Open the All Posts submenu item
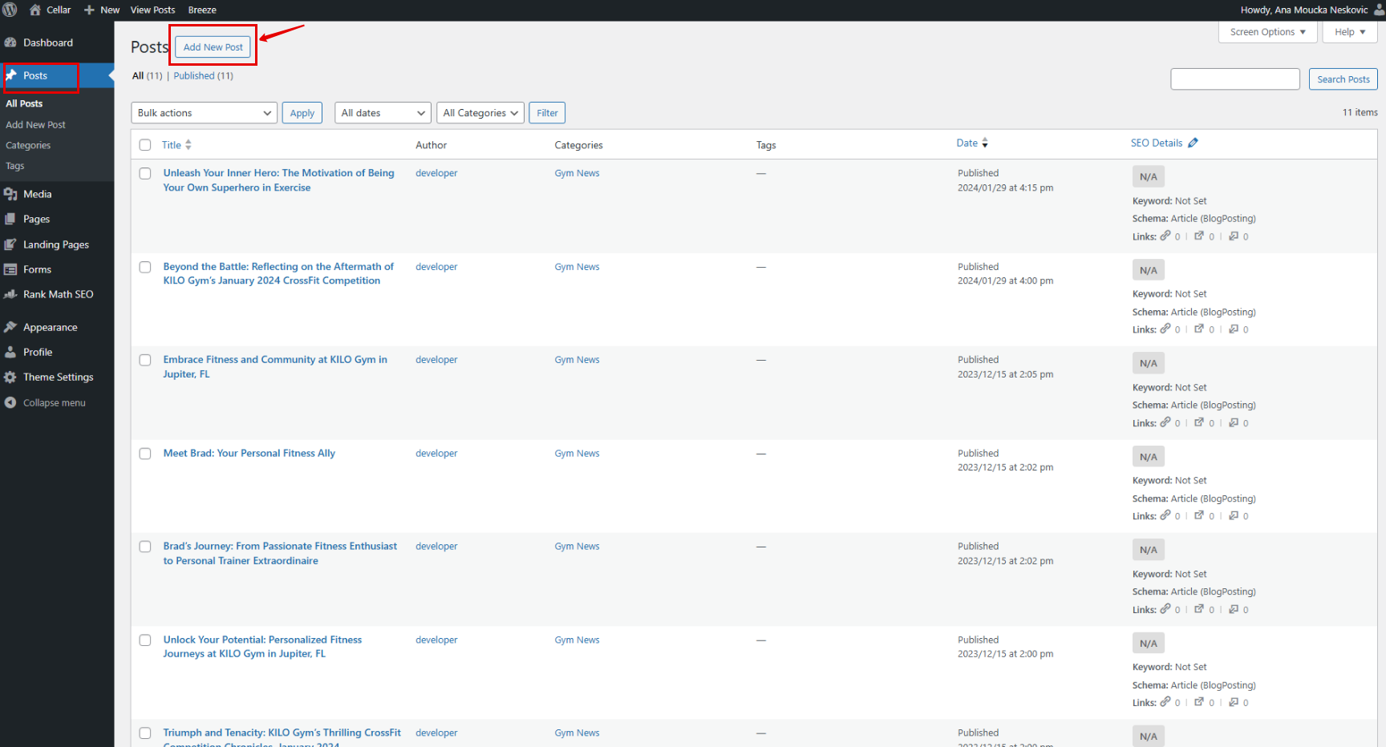Screen dimensions: 1386x747 click(24, 103)
